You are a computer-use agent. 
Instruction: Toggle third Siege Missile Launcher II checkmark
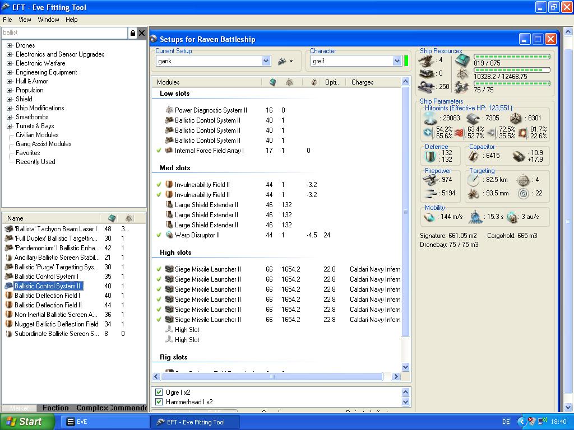[x=159, y=289]
